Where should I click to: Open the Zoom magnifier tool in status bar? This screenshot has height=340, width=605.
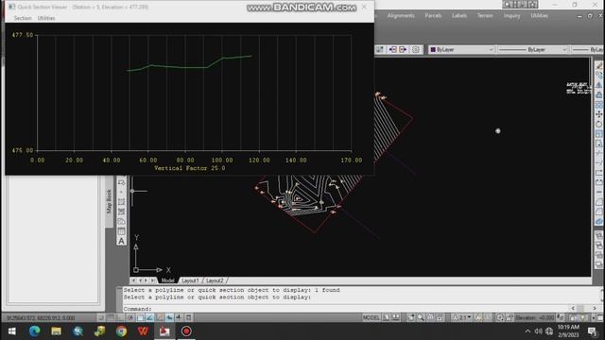pyautogui.click(x=421, y=317)
